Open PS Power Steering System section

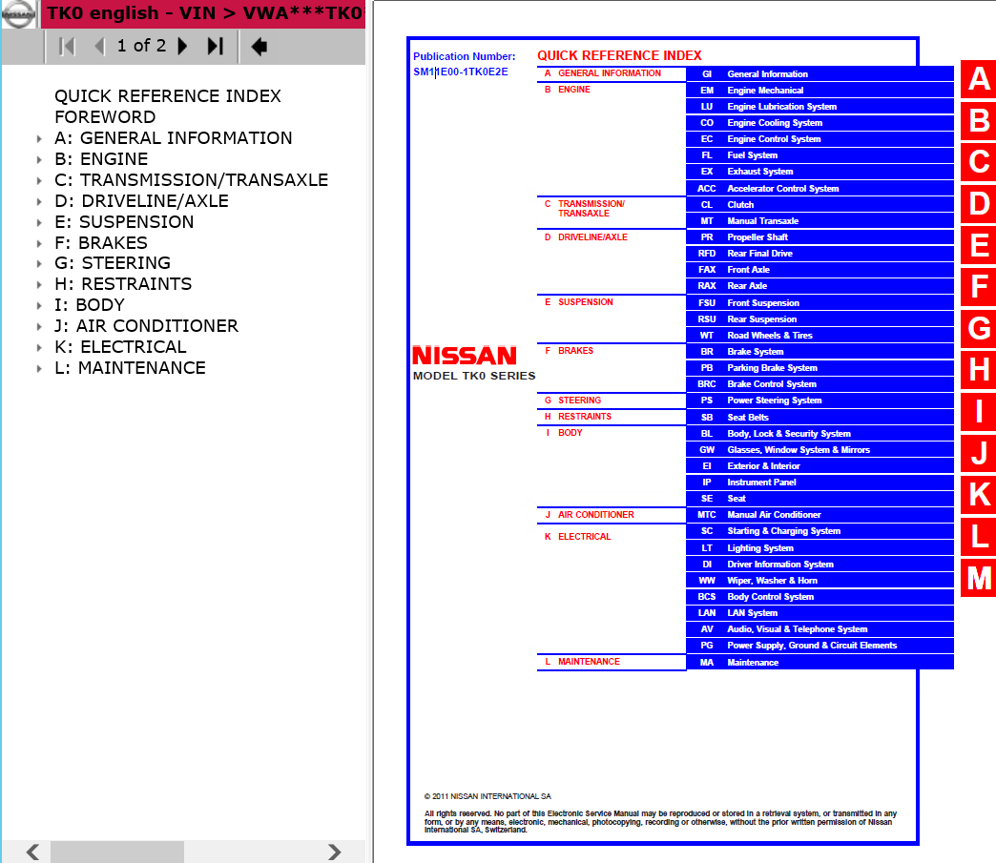(x=820, y=401)
